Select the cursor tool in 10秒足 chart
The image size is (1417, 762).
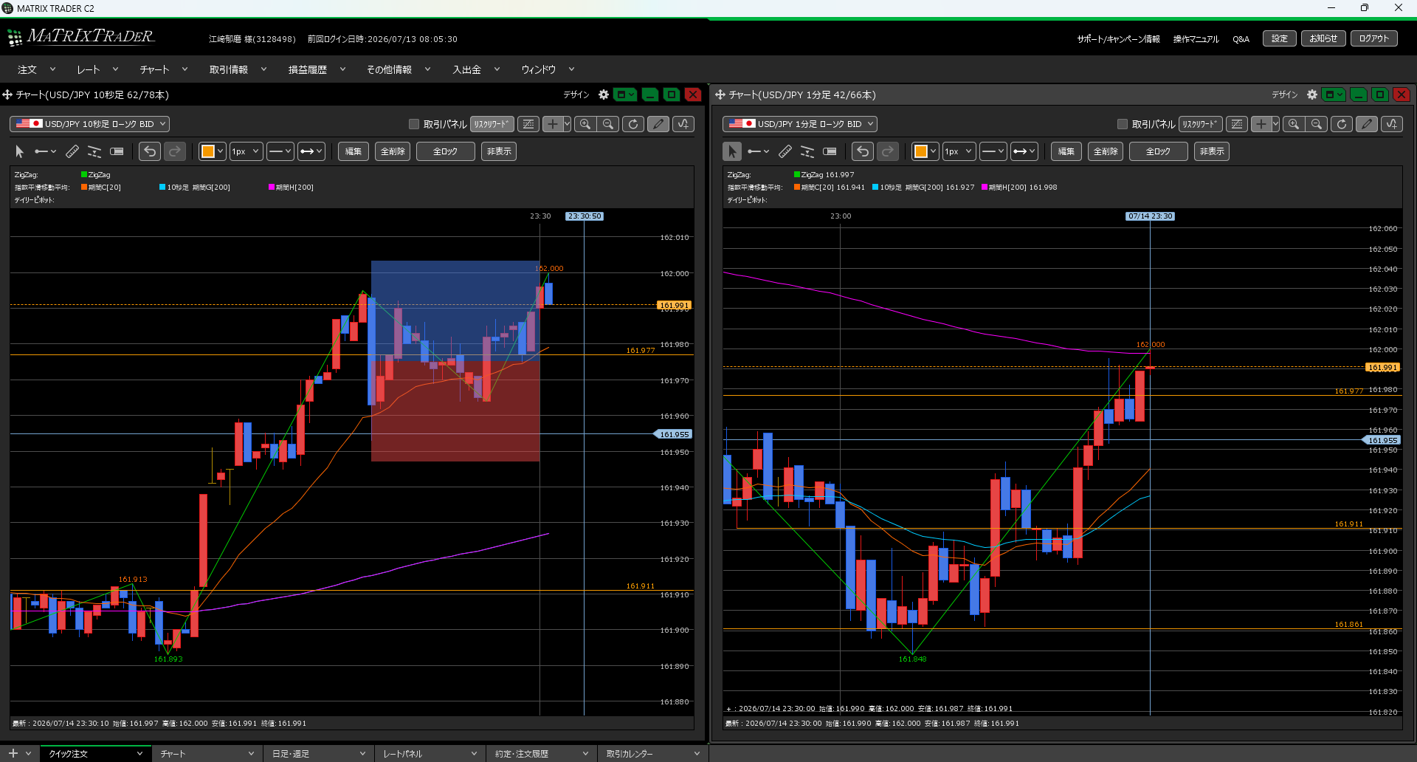tap(20, 151)
